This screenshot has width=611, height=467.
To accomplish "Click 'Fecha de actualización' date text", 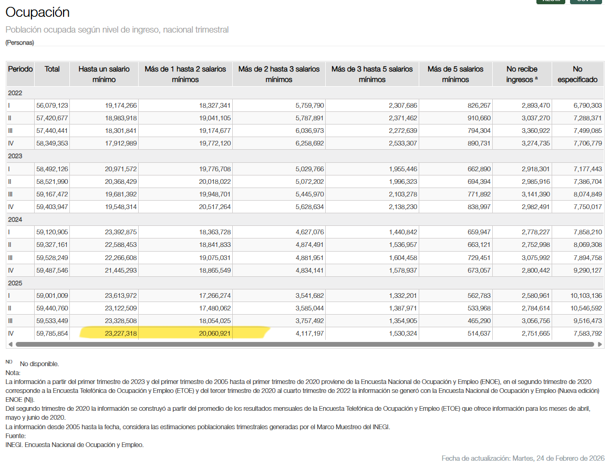I will point(523,458).
